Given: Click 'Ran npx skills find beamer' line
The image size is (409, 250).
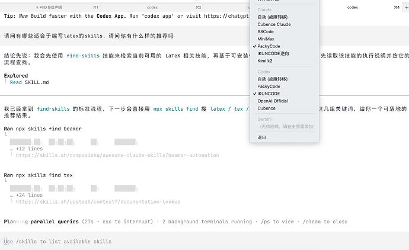Looking at the screenshot, I should [43, 129].
